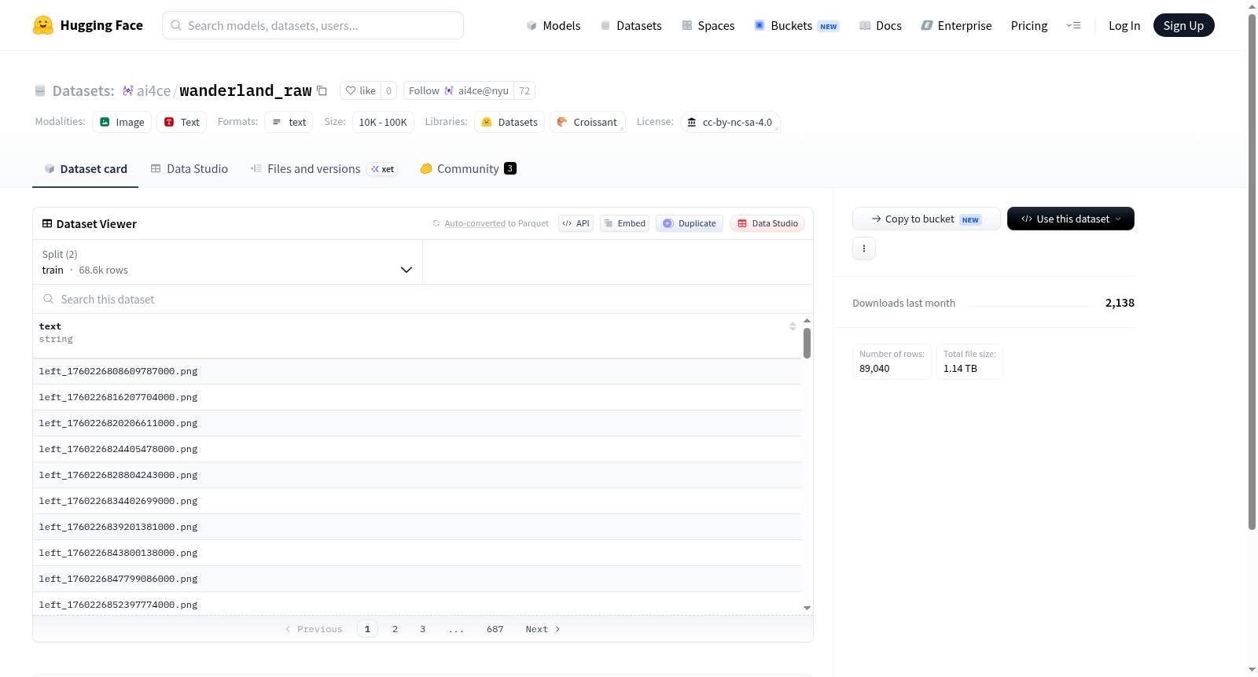Click the 72 followers count
This screenshot has height=677, width=1258.
[x=524, y=90]
